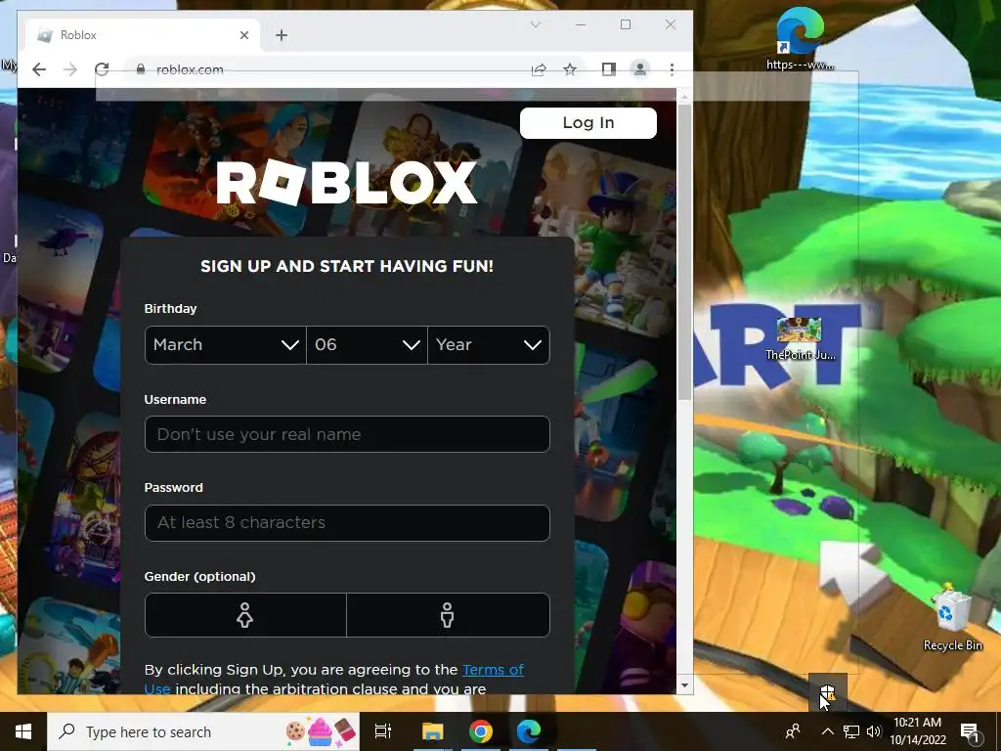Open the notification center icon

969,731
